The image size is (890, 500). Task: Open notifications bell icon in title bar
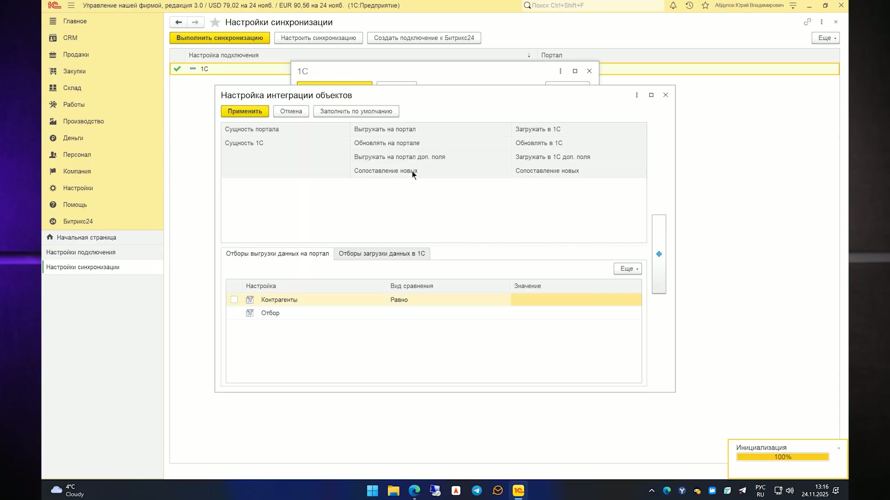(x=673, y=6)
